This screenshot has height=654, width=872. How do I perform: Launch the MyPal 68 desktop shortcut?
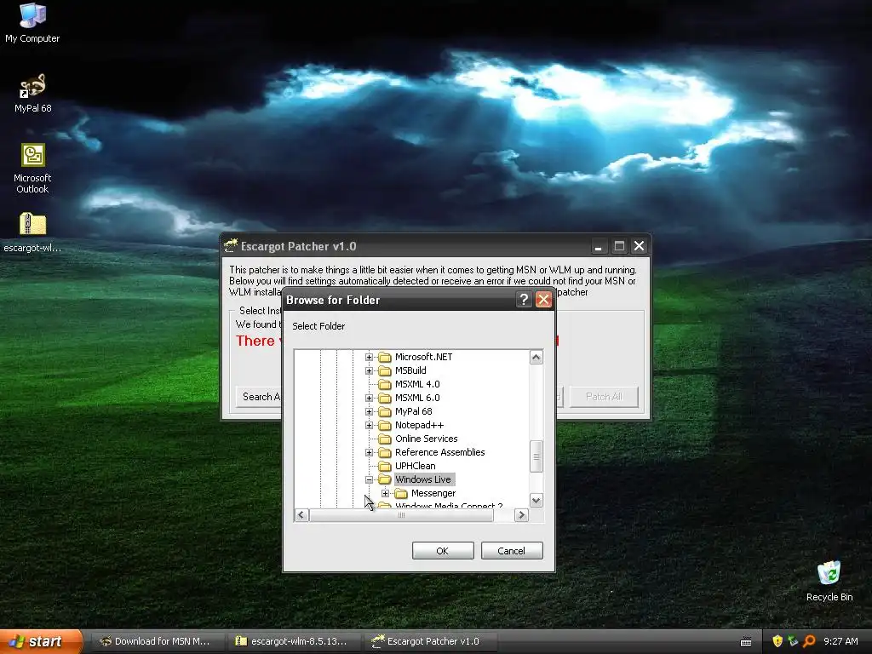32,93
